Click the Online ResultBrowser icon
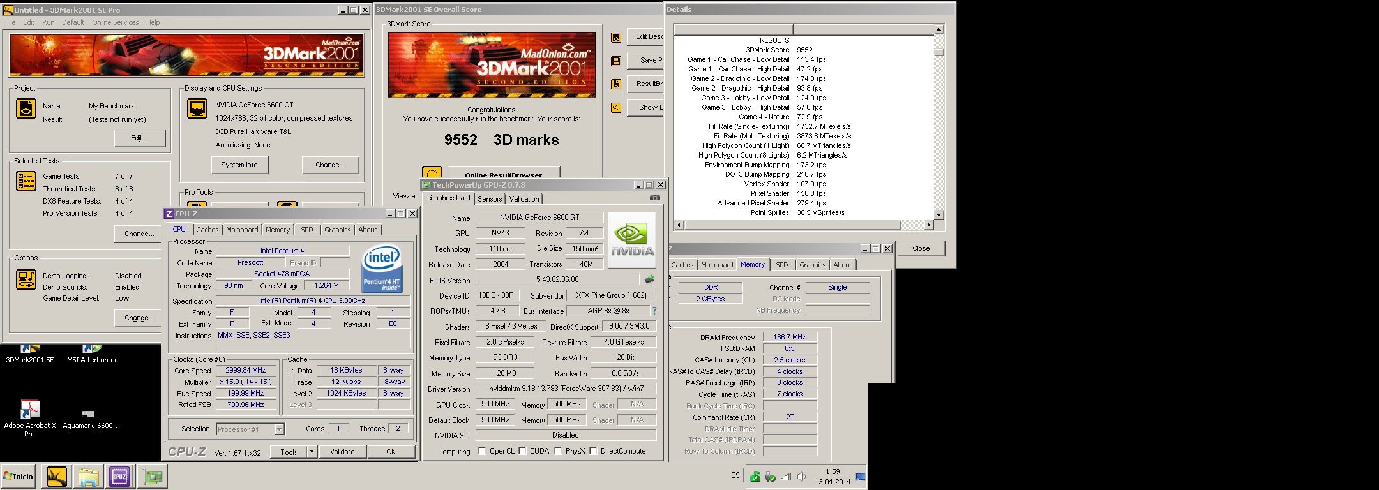Viewport: 1379px width, 490px height. [x=432, y=173]
